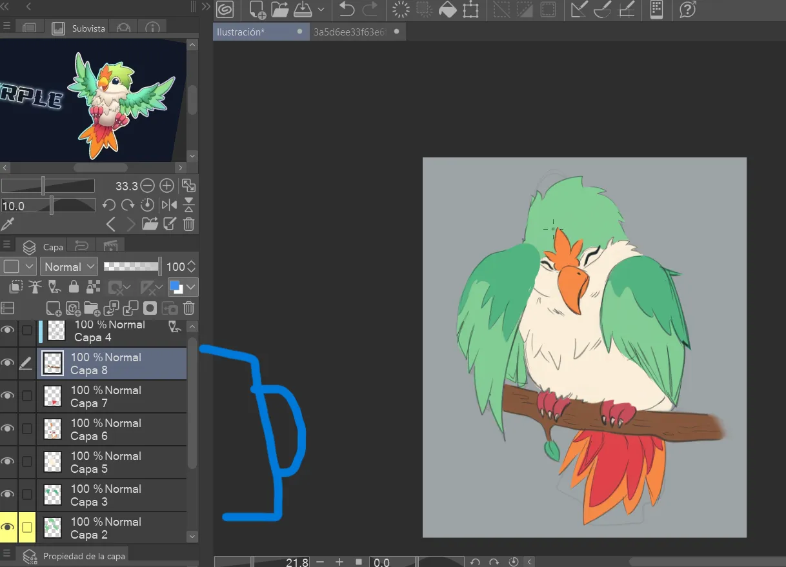Open the smartphone connection icon
This screenshot has width=786, height=567.
click(x=657, y=10)
